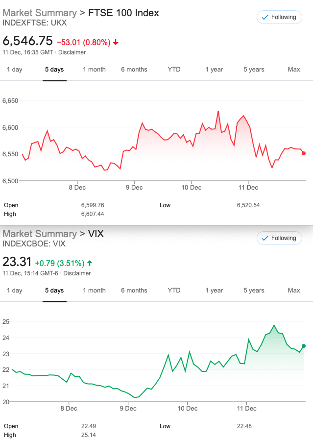Image resolution: width=313 pixels, height=439 pixels.
Task: Click the VIX Following button
Action: coord(279,238)
